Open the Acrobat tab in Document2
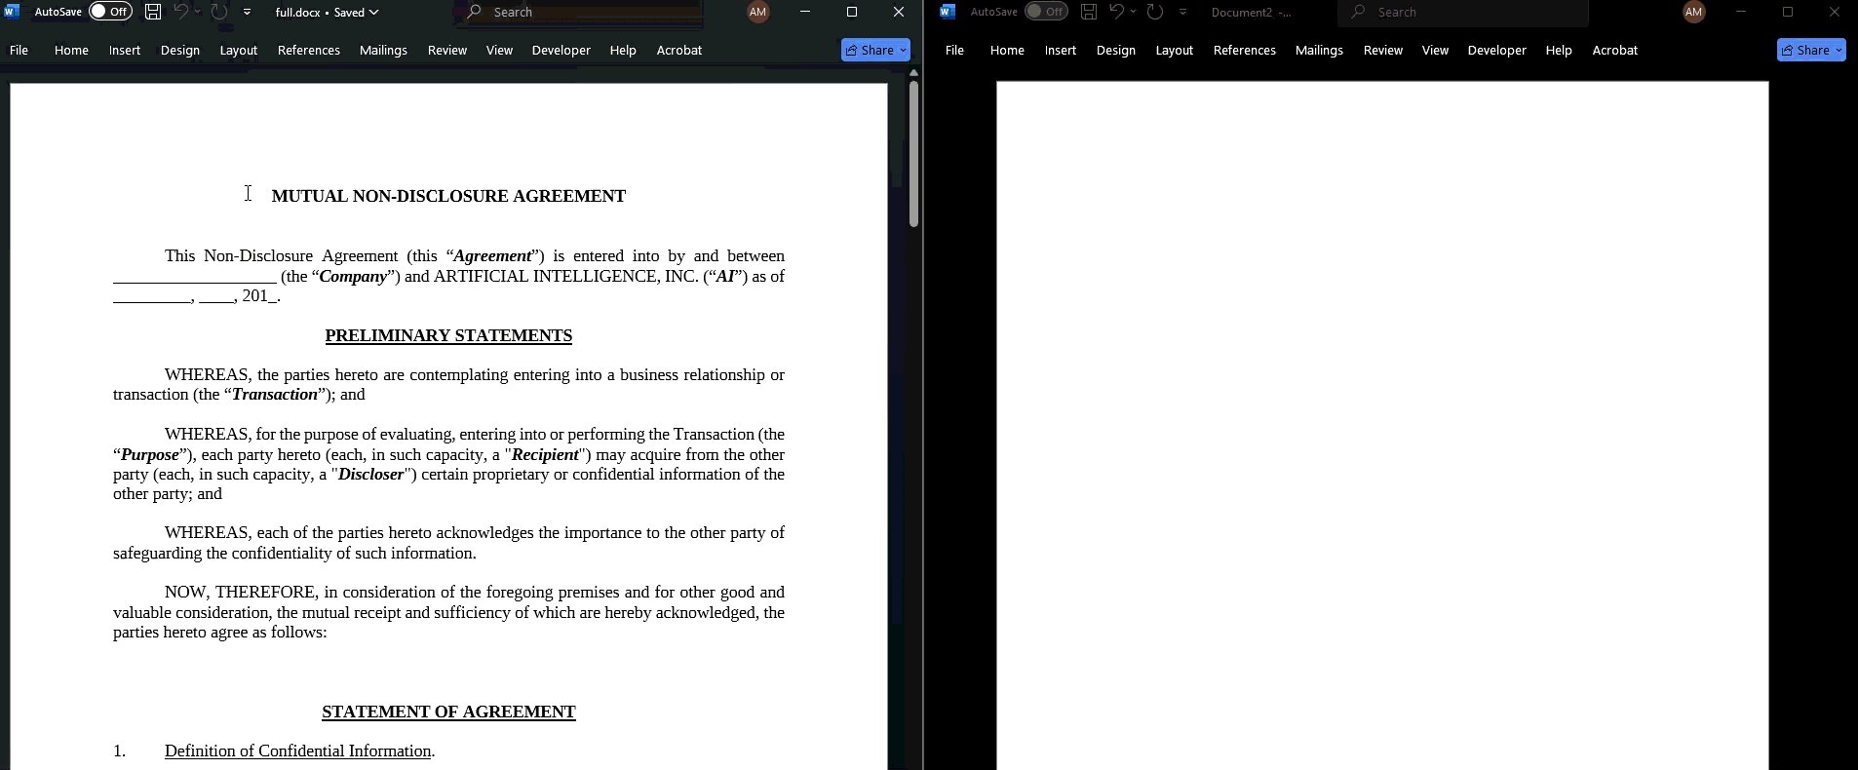 tap(1615, 50)
